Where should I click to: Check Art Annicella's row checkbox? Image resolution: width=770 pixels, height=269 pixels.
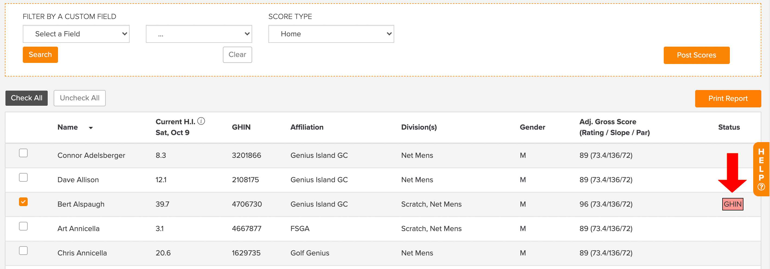23,226
